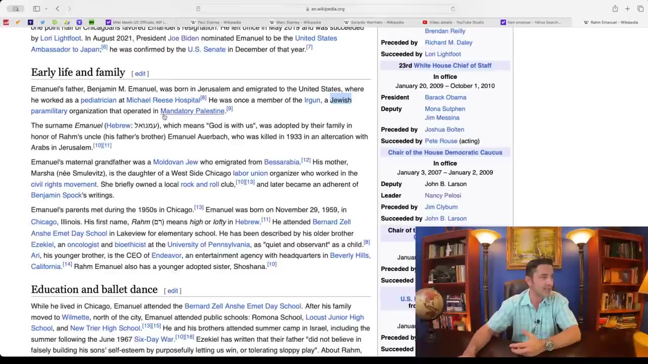Open the pediatrician link

coord(98,100)
